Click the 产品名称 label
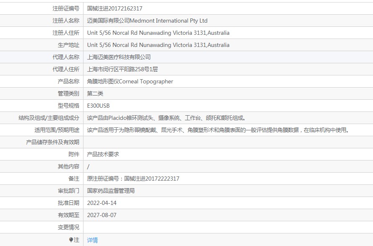This screenshot has height=246, width=373. (68, 81)
